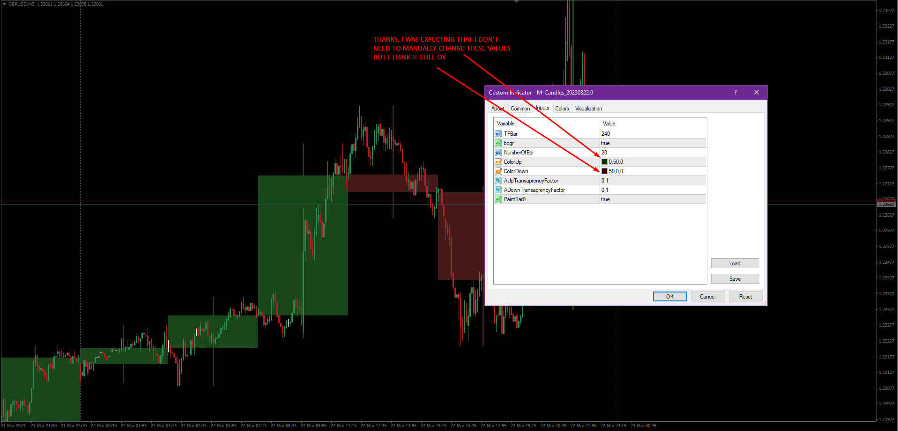Switch to the Common tab
898x431 pixels.
tap(520, 109)
